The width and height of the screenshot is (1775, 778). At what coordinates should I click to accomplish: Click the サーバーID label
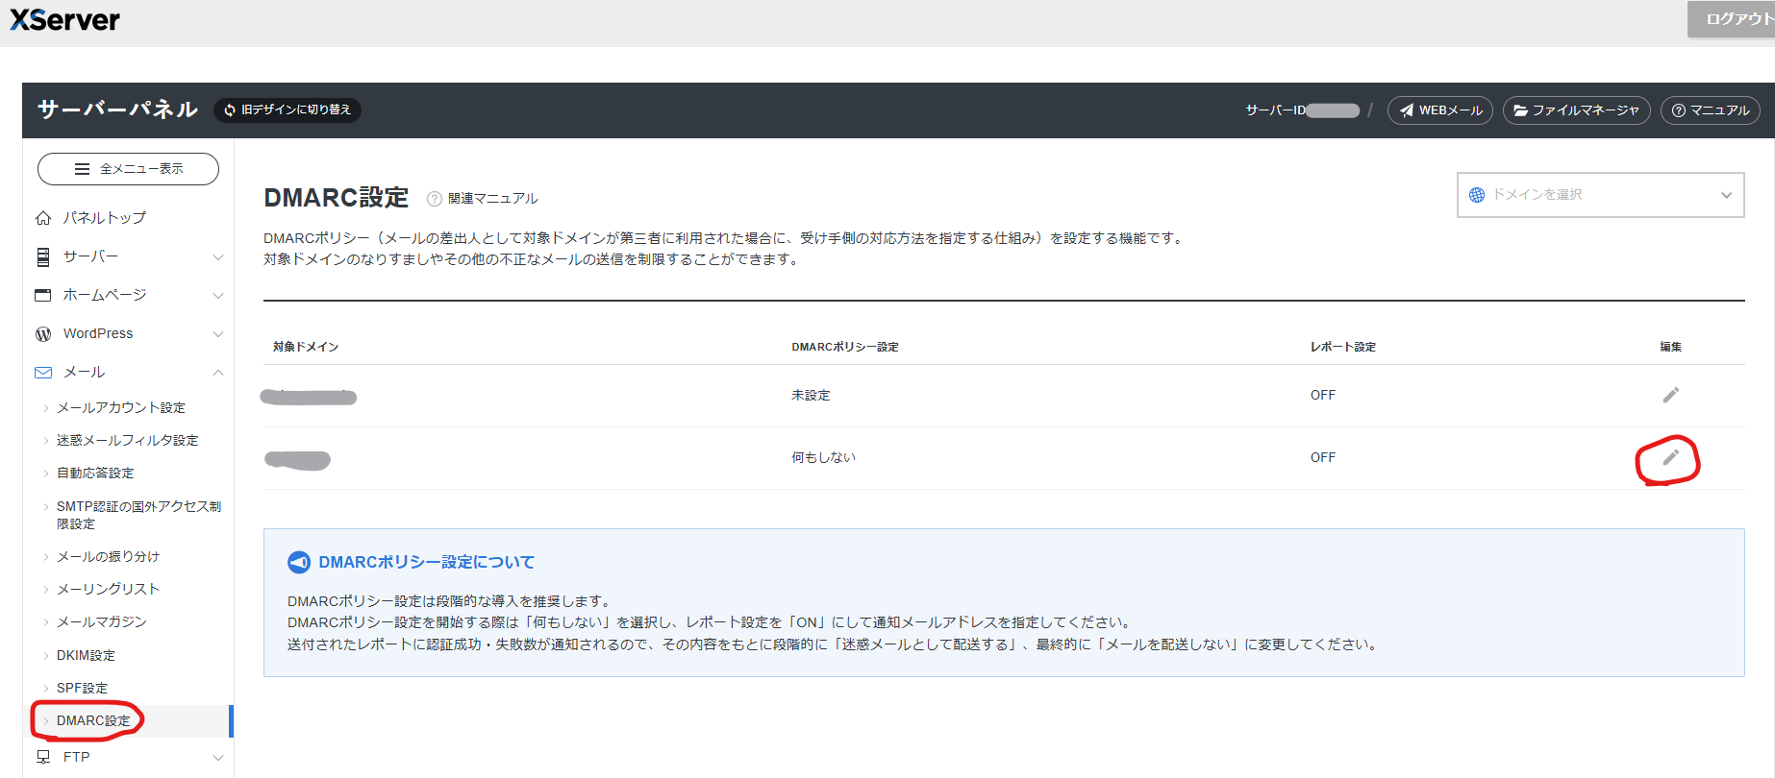pos(1275,110)
